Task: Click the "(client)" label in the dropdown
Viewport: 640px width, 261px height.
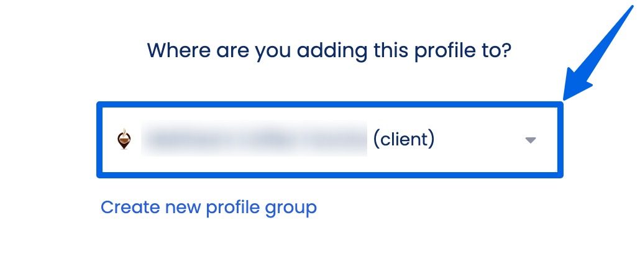Action: coord(403,139)
